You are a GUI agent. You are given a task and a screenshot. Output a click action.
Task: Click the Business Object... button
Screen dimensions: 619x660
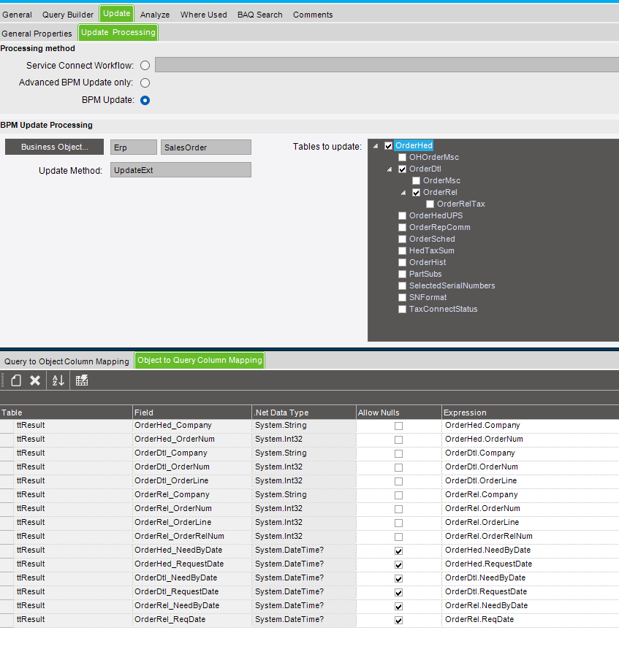pyautogui.click(x=54, y=147)
